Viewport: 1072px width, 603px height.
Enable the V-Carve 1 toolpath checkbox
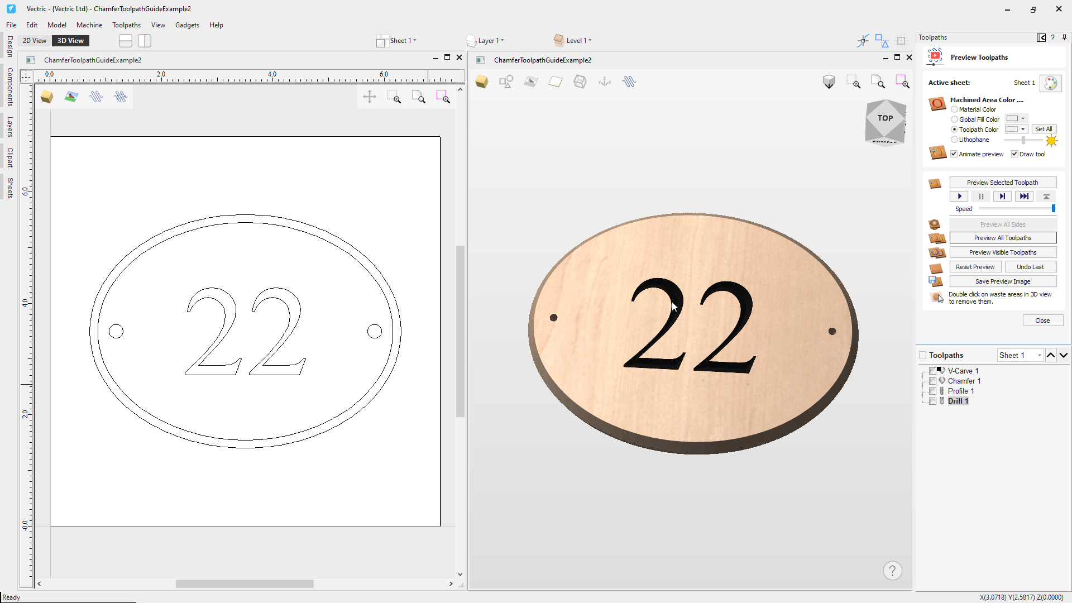tap(932, 371)
